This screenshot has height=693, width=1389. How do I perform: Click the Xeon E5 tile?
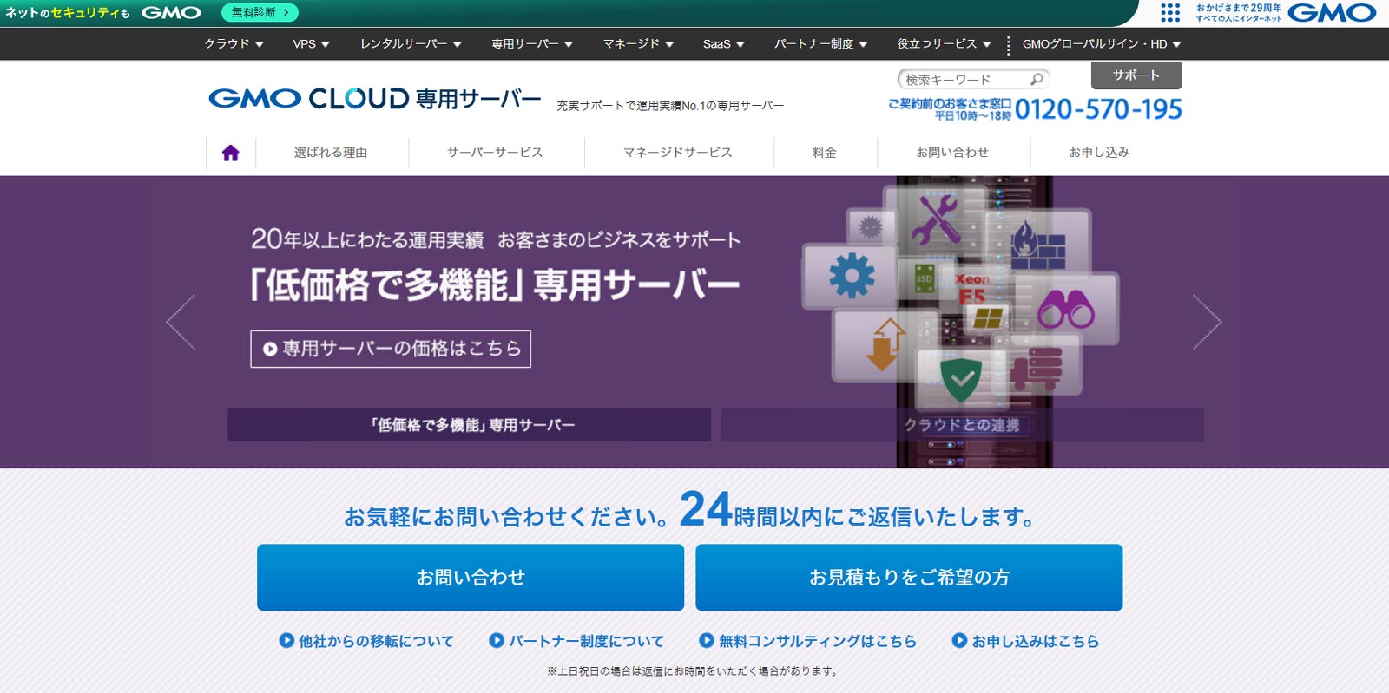[x=972, y=289]
